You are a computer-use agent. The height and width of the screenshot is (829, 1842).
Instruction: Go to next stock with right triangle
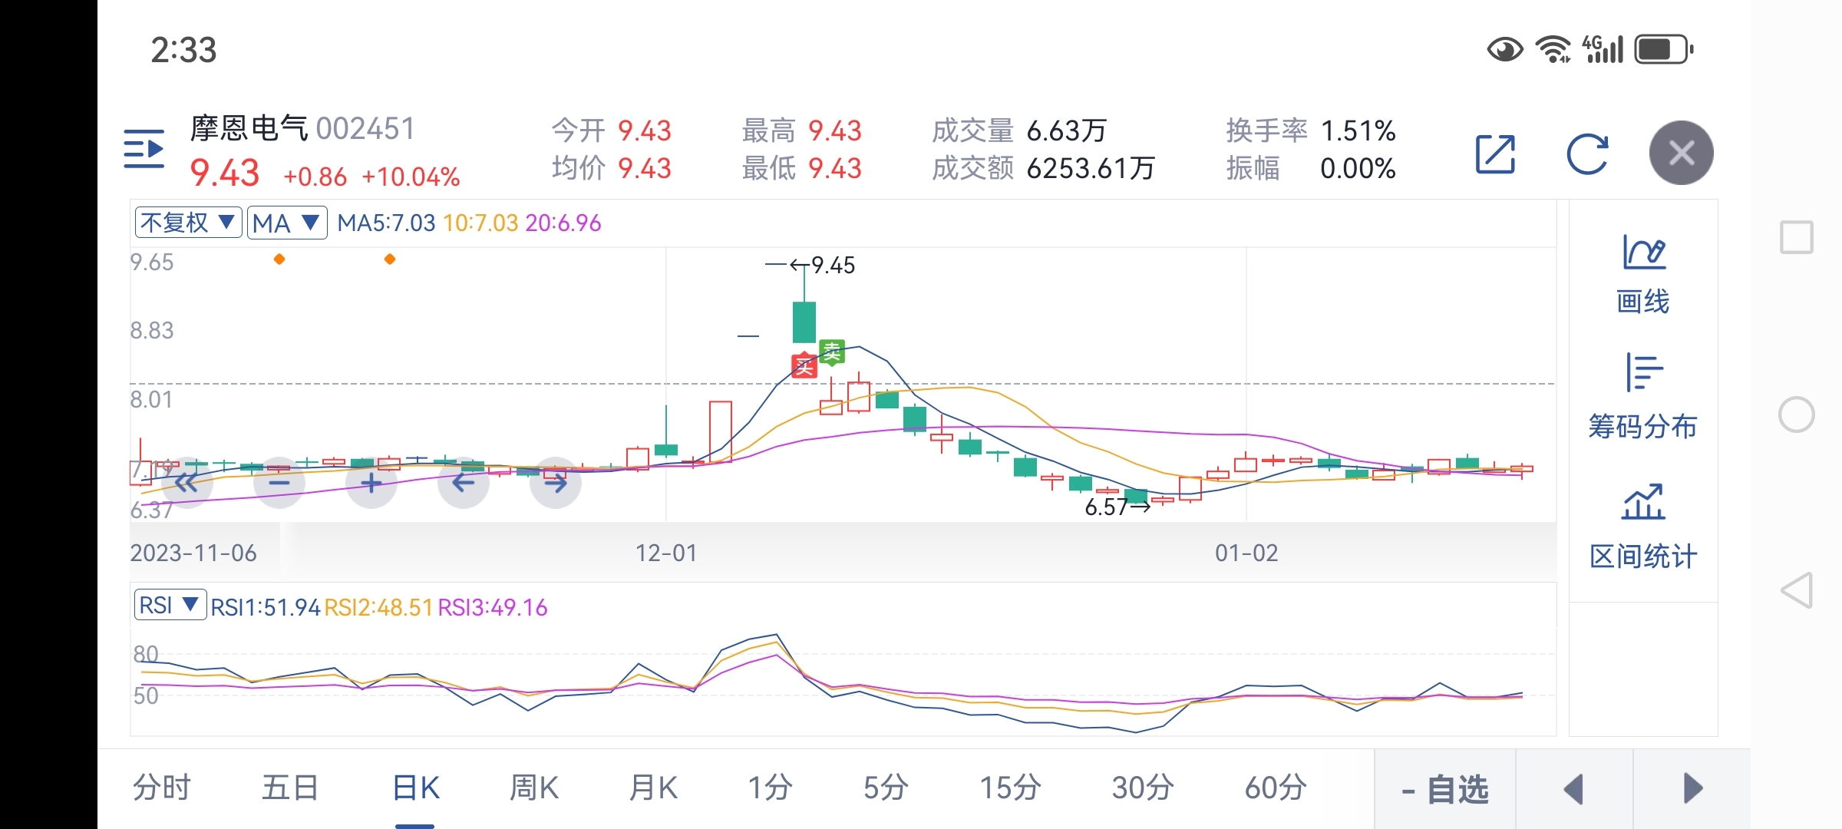1692,789
